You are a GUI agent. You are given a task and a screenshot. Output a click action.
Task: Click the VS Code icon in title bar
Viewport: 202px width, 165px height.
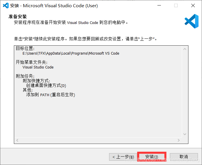6,5
